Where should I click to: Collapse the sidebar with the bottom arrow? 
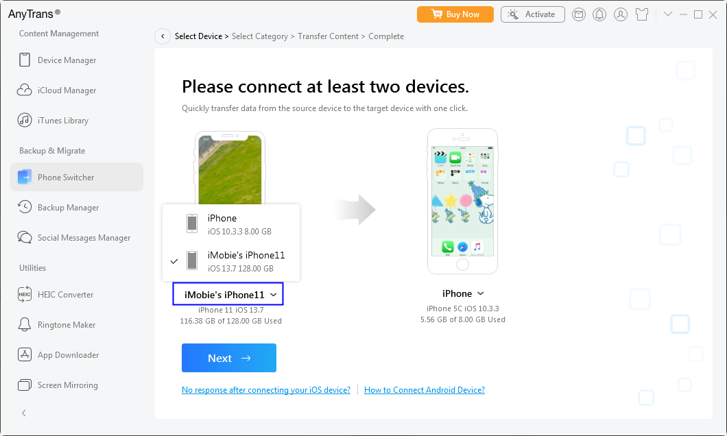23,413
